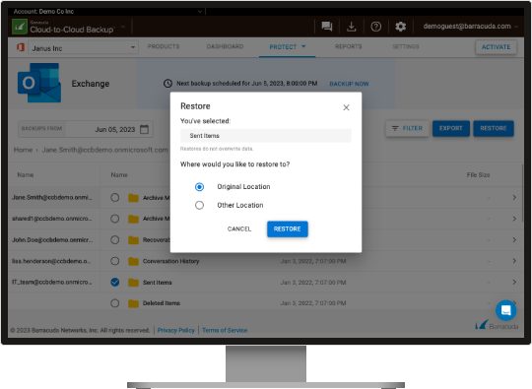Open the settings gear icon
The width and height of the screenshot is (532, 389).
coord(401,27)
